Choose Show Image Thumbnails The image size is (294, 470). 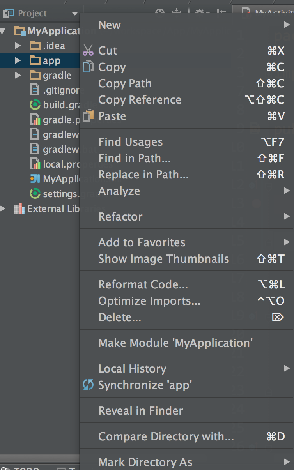coord(187,259)
